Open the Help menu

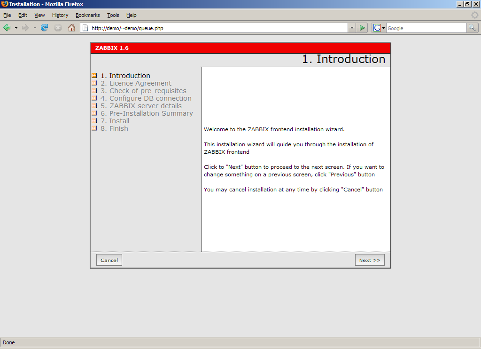pyautogui.click(x=132, y=15)
